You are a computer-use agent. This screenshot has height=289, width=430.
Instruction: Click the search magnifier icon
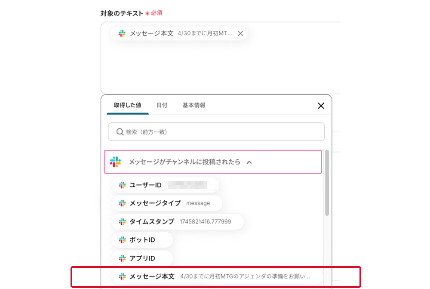[x=120, y=132]
